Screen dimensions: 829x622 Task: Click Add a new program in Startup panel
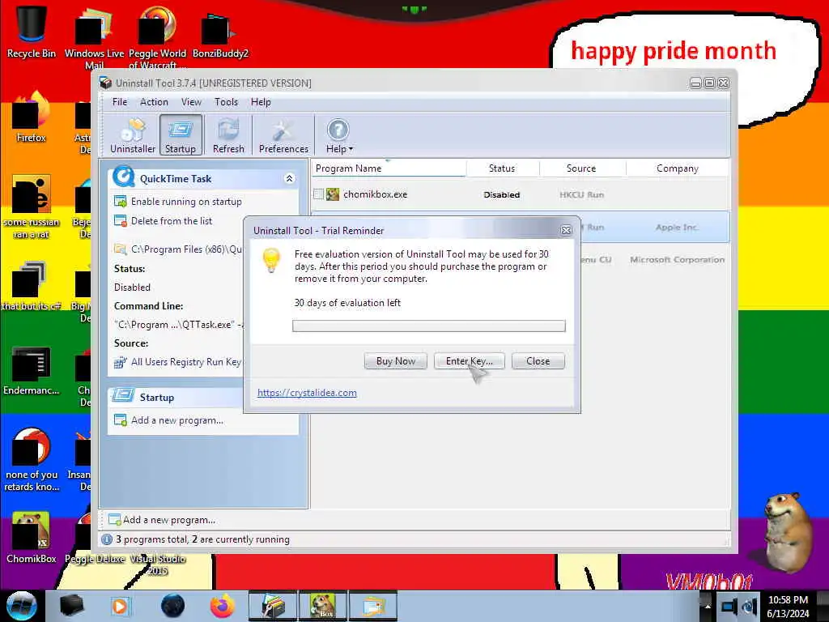[x=177, y=420]
